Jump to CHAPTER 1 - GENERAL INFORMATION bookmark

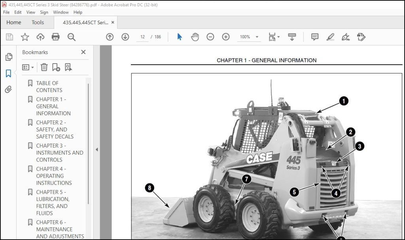53,106
